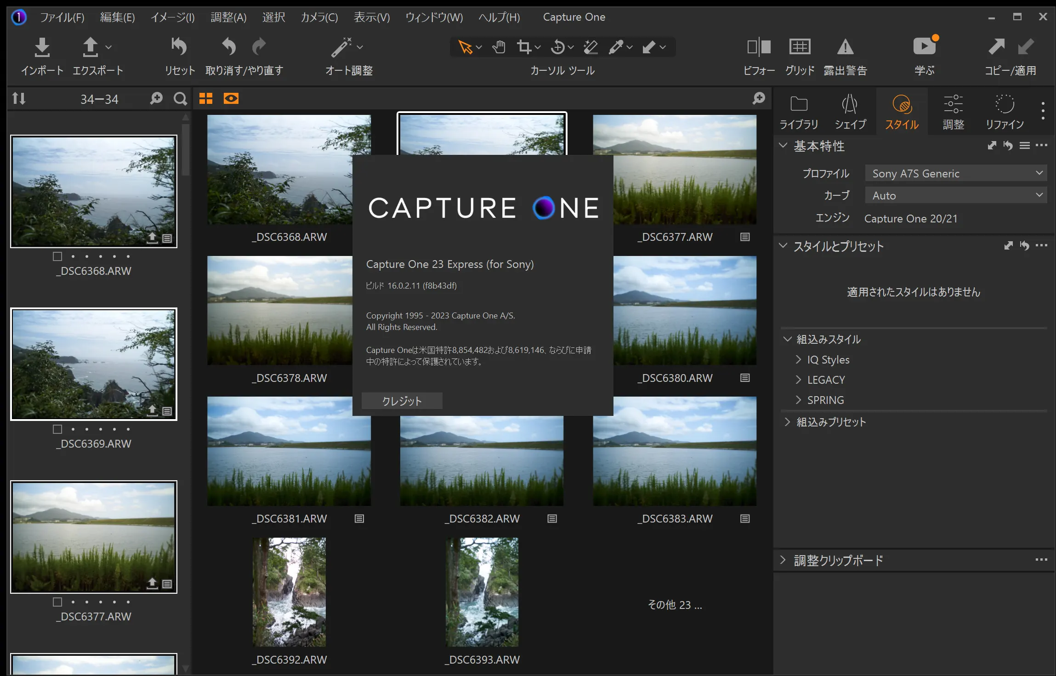This screenshot has width=1056, height=676.
Task: Open the Image (イメージ) menu
Action: coord(172,17)
